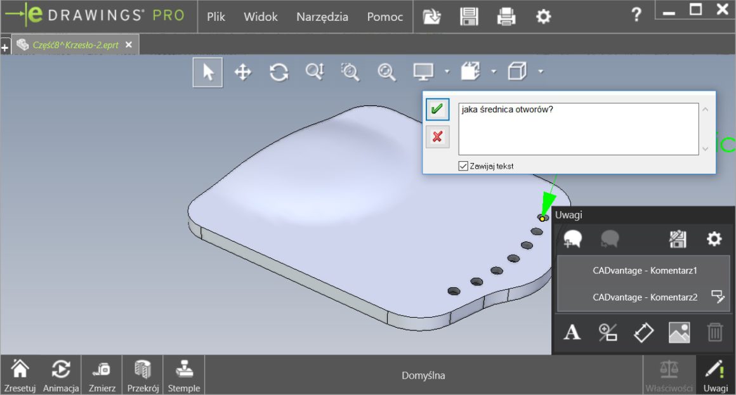Screen dimensions: 736x395
Task: Toggle the Zawijaj tekst checkbox
Action: (x=463, y=165)
